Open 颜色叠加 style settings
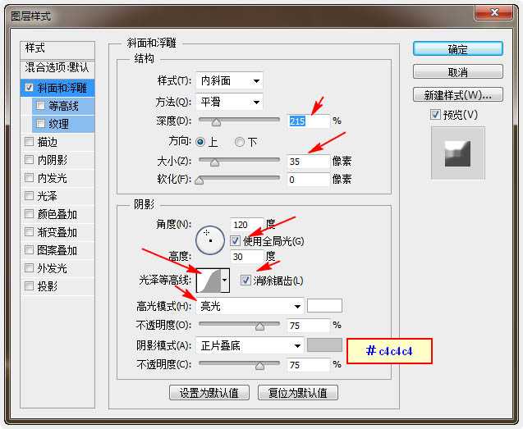Image resolution: width=523 pixels, height=429 pixels. 57,213
